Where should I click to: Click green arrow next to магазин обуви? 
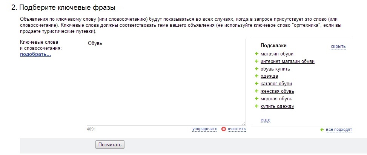tap(256, 54)
